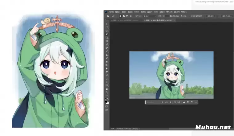Swap foreground and background colors
The height and width of the screenshot is (136, 234).
click(108, 99)
